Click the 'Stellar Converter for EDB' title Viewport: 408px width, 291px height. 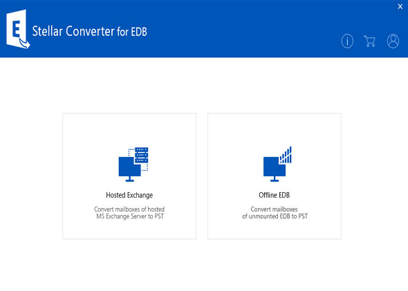89,31
